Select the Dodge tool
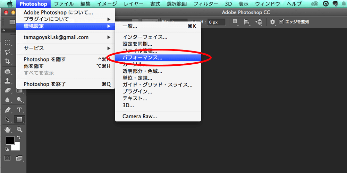Screen dimensions: 347x173 point(19,100)
